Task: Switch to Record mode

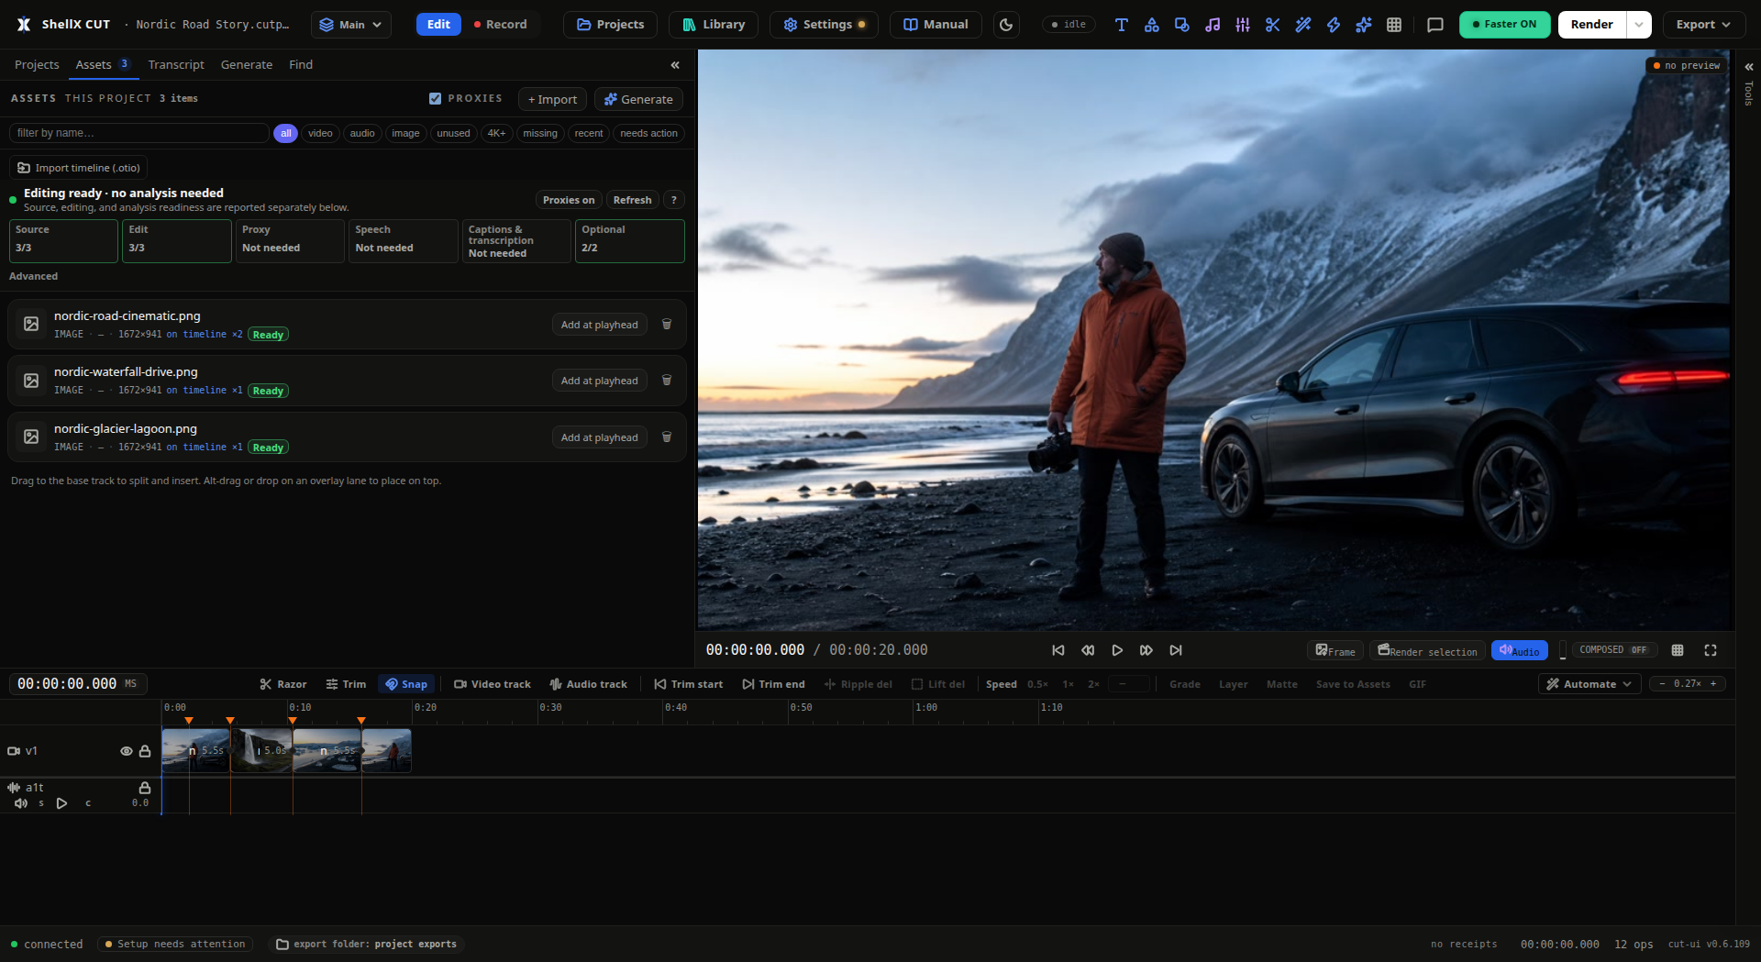Action: [501, 25]
